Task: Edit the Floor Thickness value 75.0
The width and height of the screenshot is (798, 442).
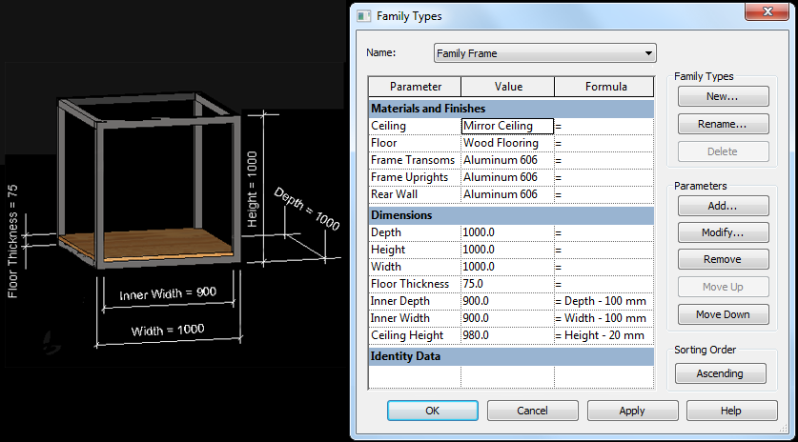Action: click(x=507, y=284)
